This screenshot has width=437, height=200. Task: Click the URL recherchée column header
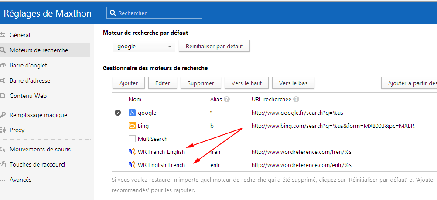(271, 99)
